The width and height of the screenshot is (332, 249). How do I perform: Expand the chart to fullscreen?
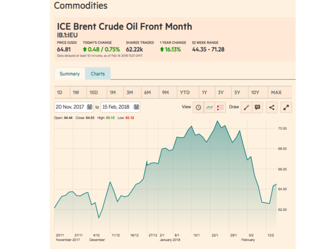[286, 107]
